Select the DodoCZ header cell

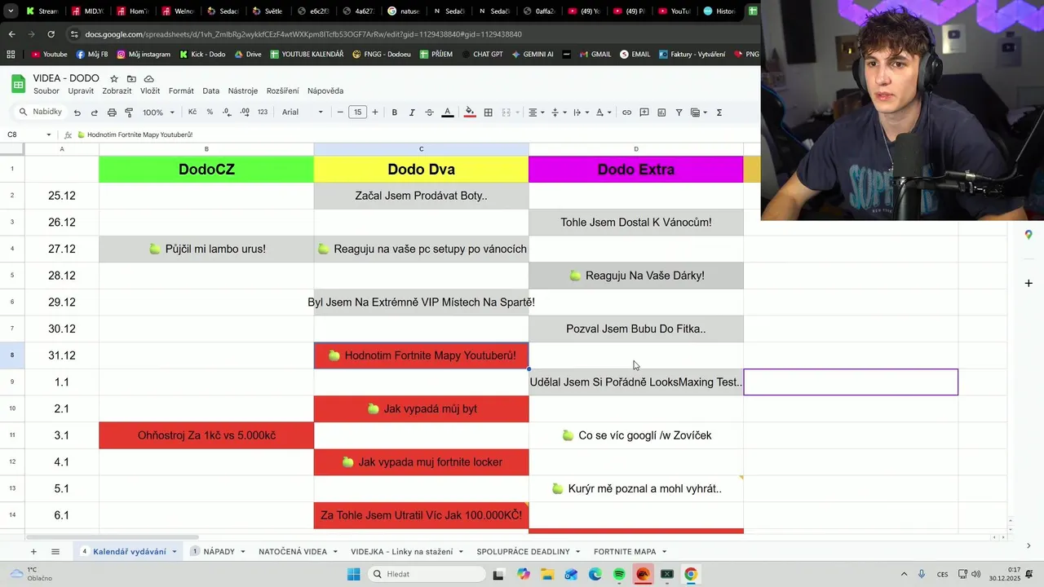pos(206,170)
